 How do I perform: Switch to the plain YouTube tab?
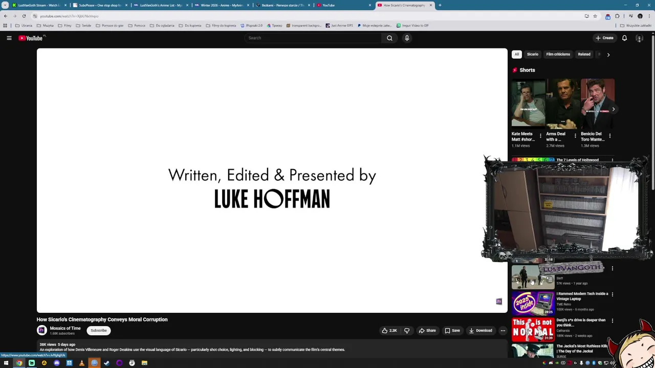coord(343,5)
